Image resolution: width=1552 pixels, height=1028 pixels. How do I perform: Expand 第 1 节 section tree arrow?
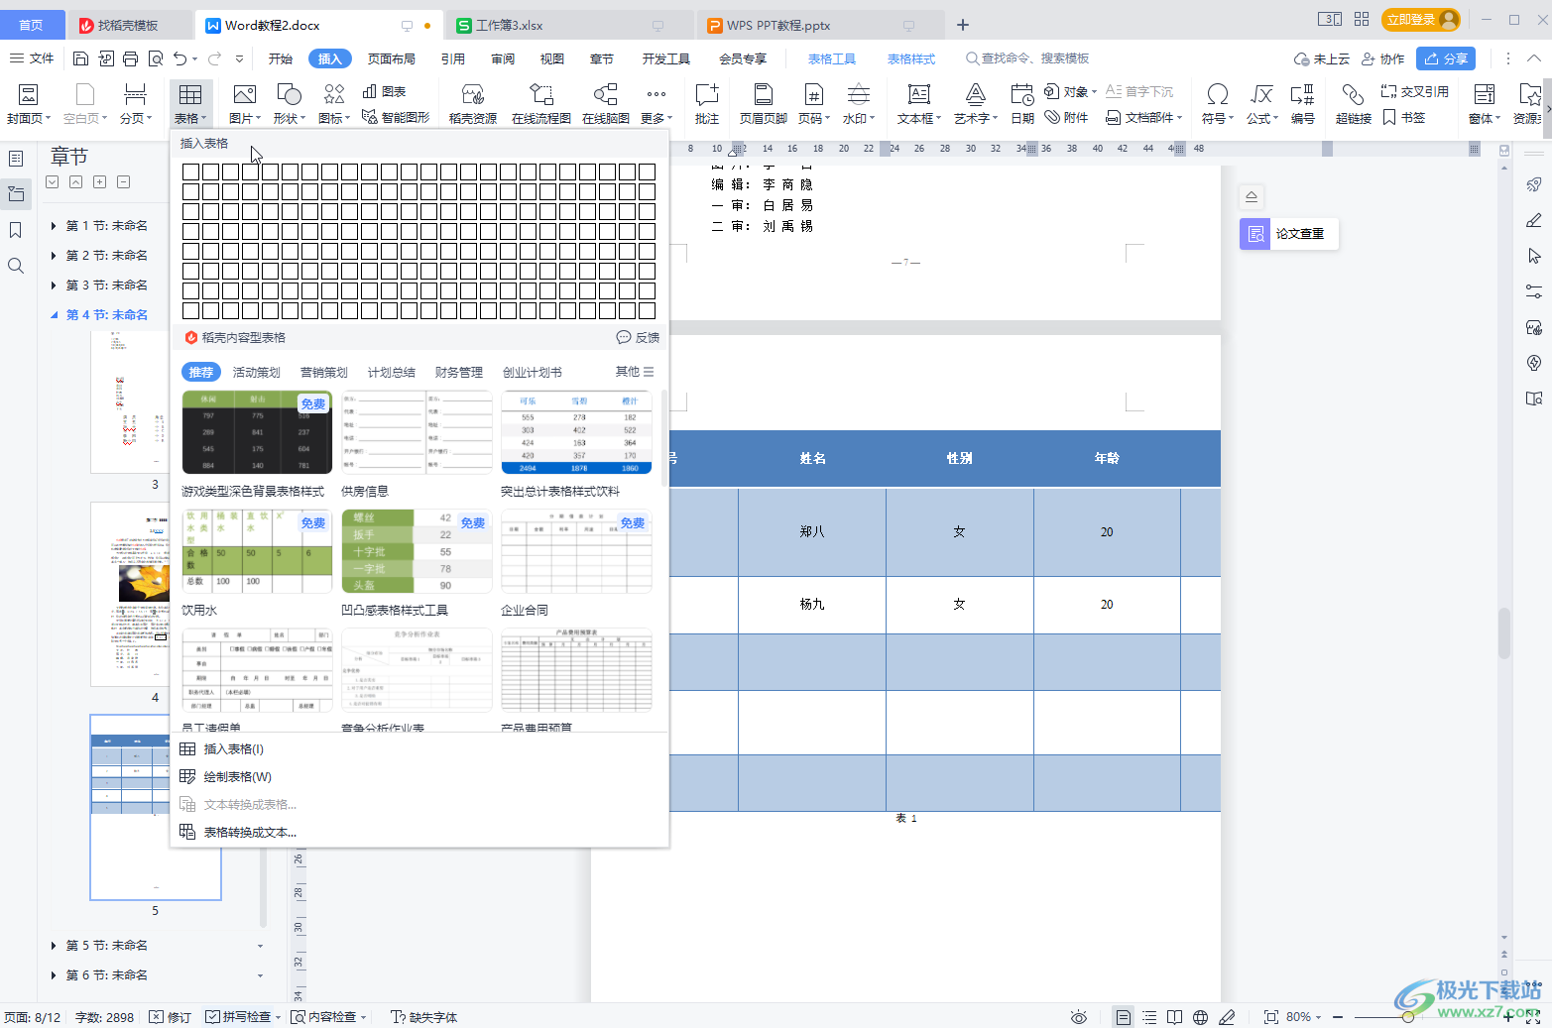click(54, 226)
